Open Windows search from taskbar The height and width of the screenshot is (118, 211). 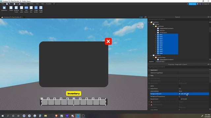8,116
